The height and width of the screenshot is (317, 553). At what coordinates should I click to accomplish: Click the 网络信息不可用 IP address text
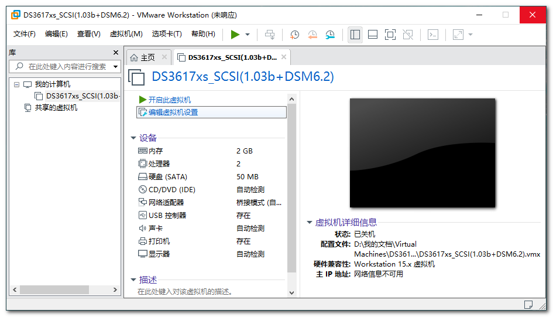379,274
